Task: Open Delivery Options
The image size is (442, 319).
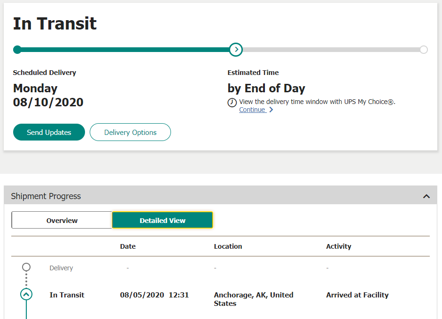Action: 130,132
